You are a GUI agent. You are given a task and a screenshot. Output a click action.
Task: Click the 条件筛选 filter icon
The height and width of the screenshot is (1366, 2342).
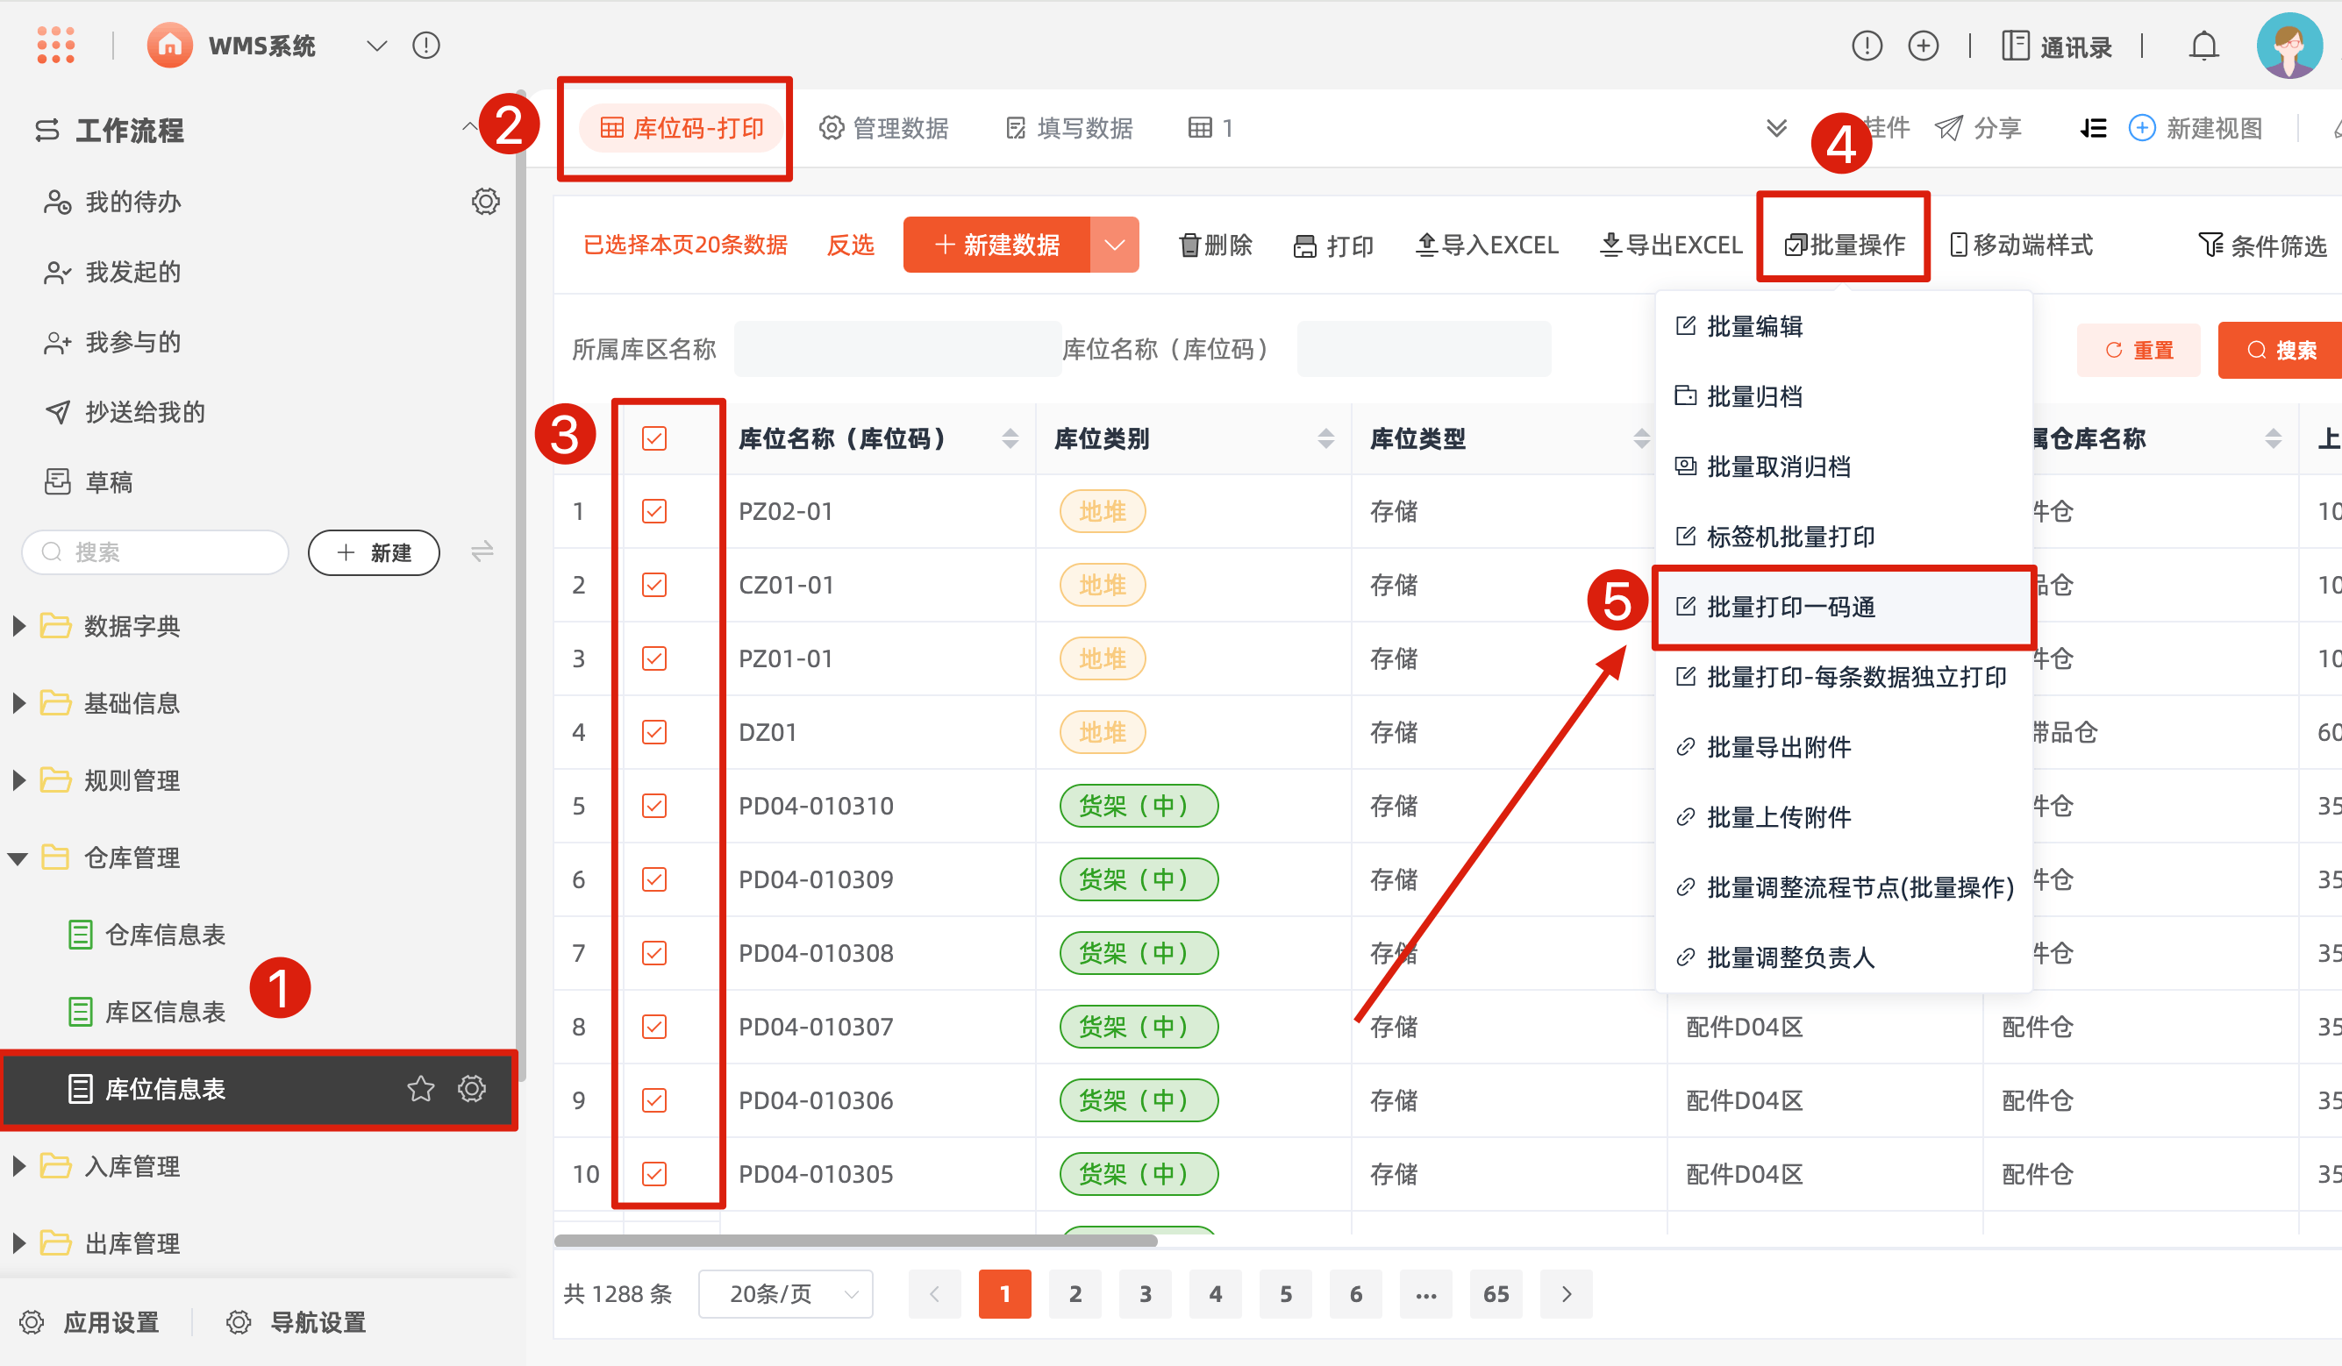[2211, 245]
